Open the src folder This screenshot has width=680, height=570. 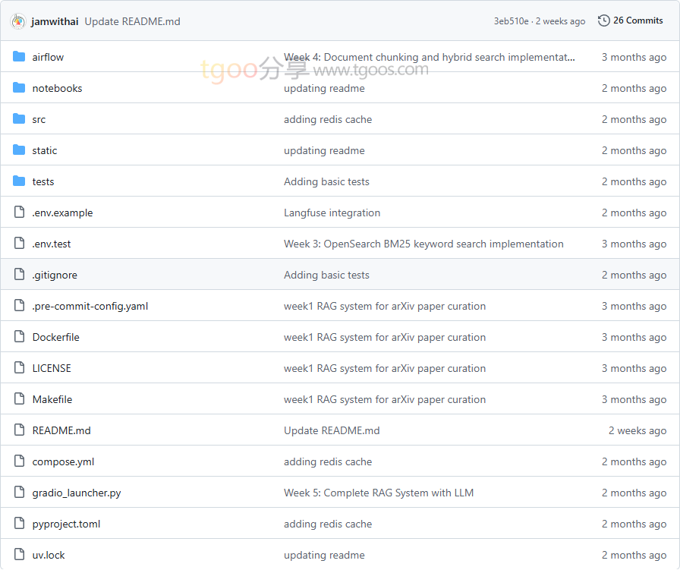point(39,119)
